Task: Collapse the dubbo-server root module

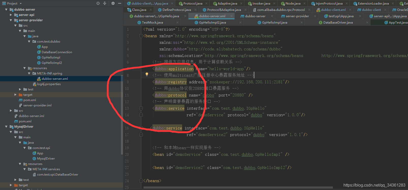Action: click(x=6, y=10)
